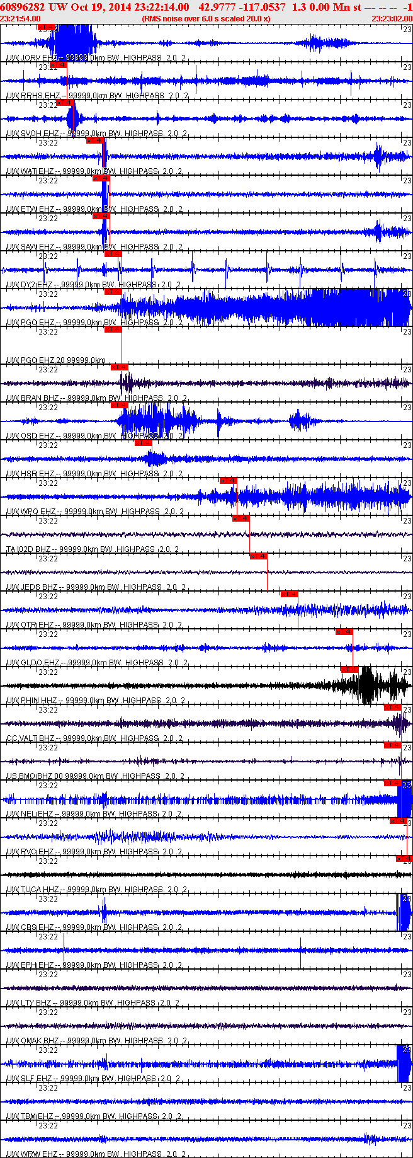
Task: Click the red pick flag on OTR trace
Action: [289, 594]
